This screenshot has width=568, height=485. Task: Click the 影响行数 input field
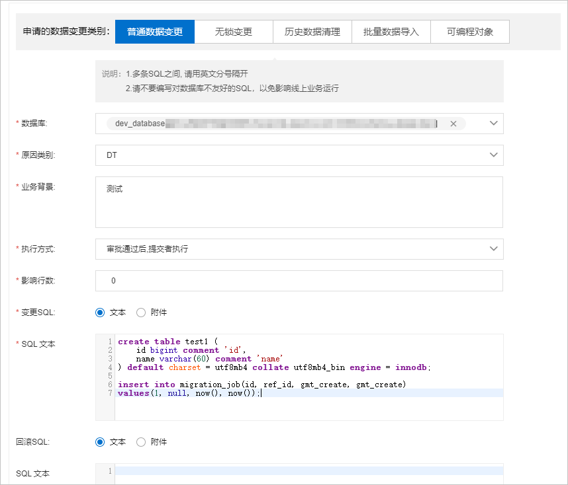tap(299, 281)
